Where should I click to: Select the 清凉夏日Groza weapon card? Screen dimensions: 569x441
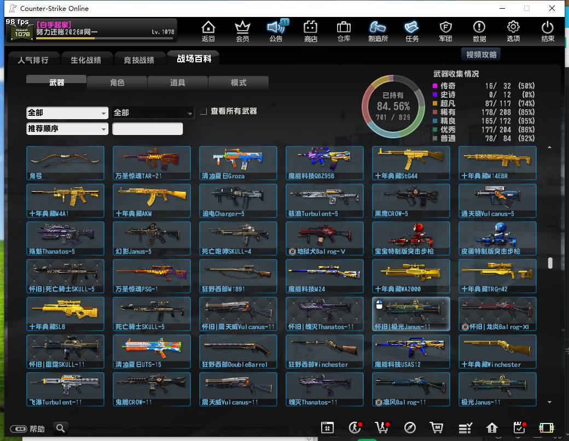238,163
